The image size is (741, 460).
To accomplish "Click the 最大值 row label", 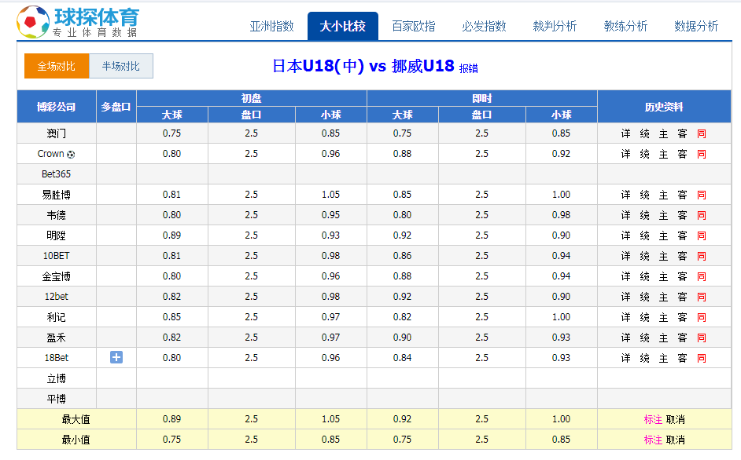I will click(76, 419).
